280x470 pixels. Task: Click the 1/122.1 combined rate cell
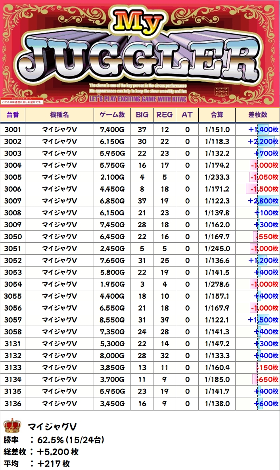coord(217,320)
